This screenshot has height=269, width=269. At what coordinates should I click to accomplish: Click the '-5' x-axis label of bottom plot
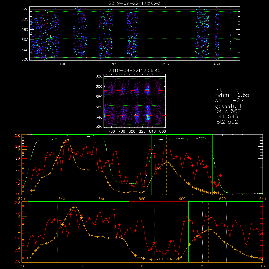click(x=82, y=266)
